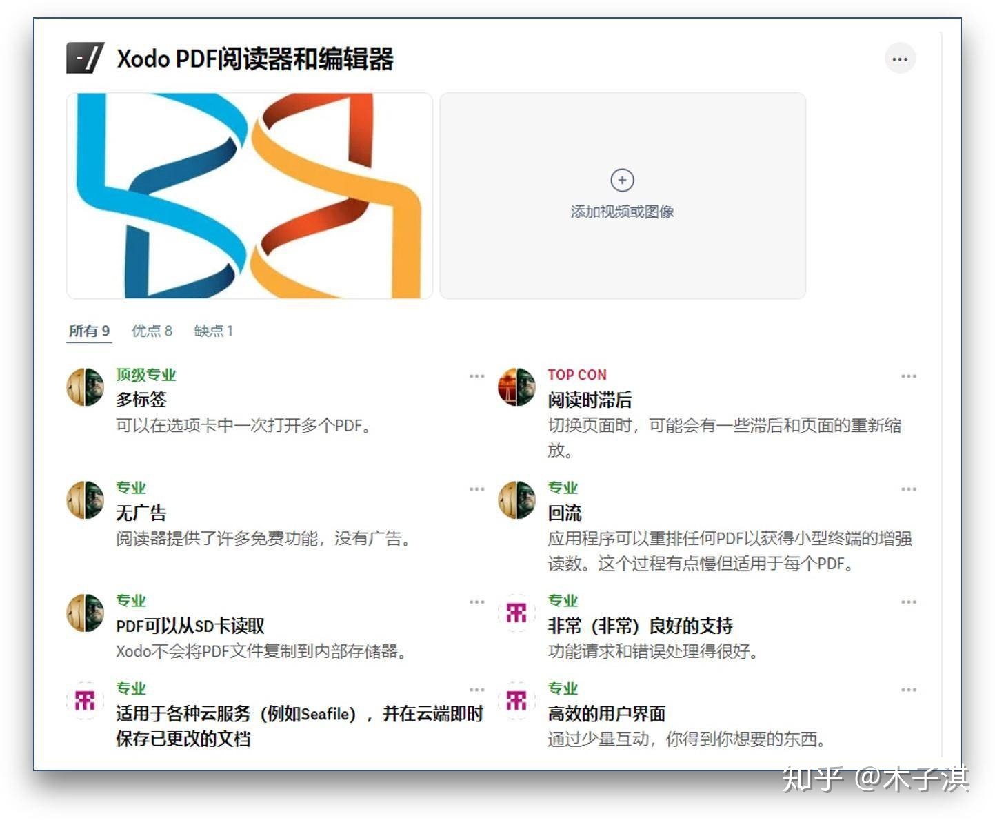Click the 专业 label above 回流
The height and width of the screenshot is (820, 995).
click(x=563, y=488)
